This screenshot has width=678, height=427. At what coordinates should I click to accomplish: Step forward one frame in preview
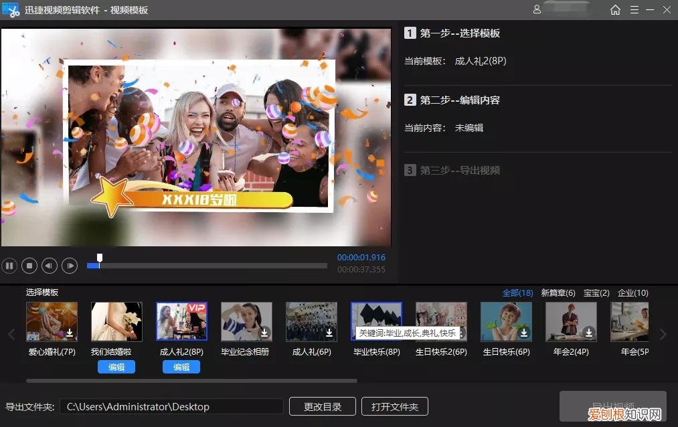tap(70, 266)
